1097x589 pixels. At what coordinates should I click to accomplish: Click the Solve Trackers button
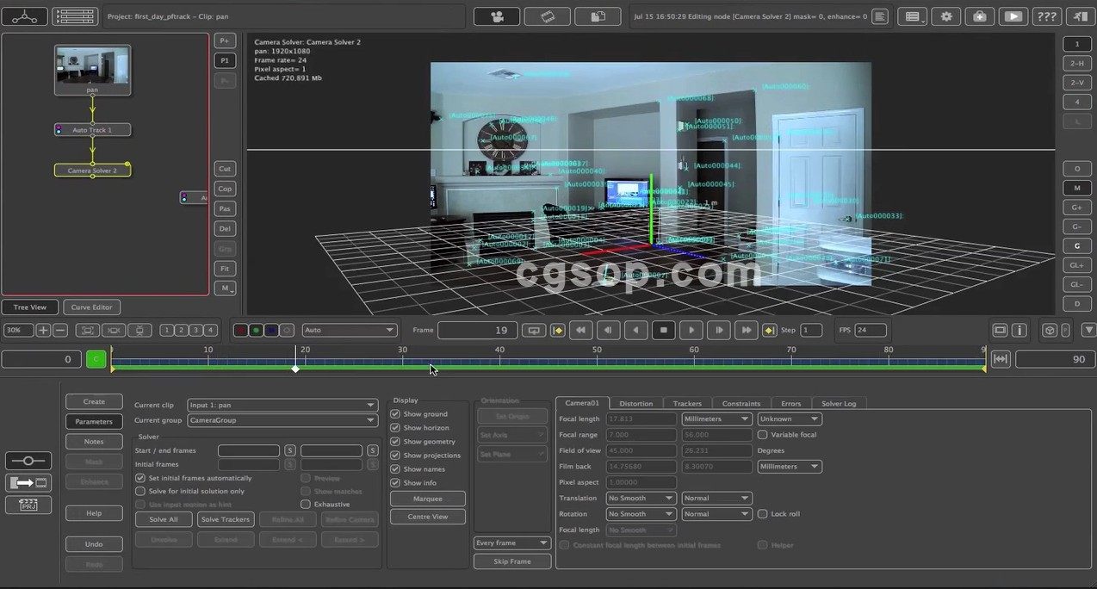coord(226,519)
